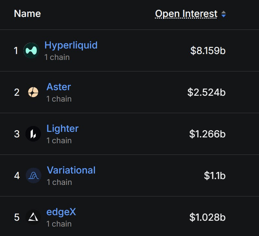Click Variational's $1.1b open interest value
This screenshot has height=236, width=259.
pyautogui.click(x=215, y=176)
